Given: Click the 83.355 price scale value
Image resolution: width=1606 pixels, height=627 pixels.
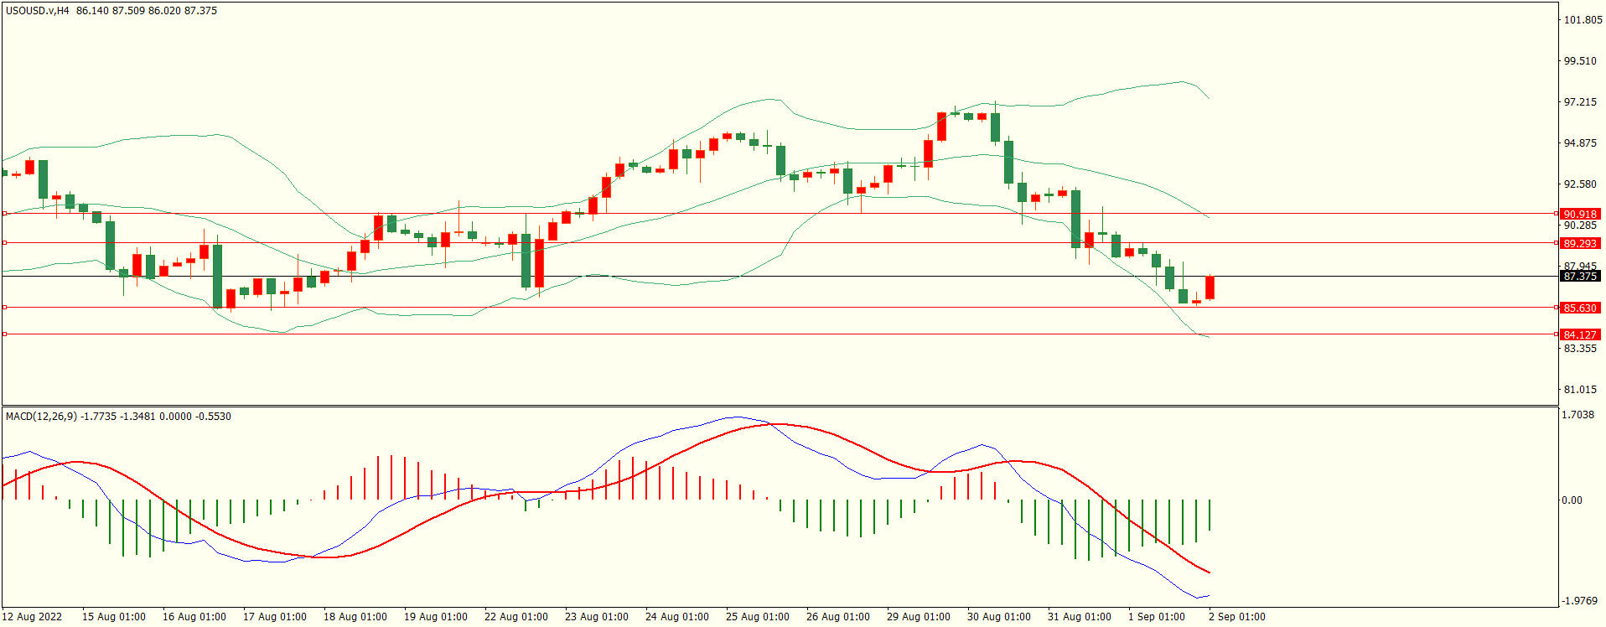Looking at the screenshot, I should pos(1580,349).
